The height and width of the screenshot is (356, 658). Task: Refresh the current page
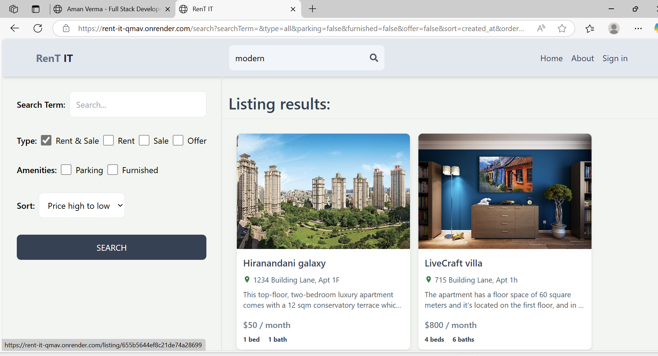(38, 28)
